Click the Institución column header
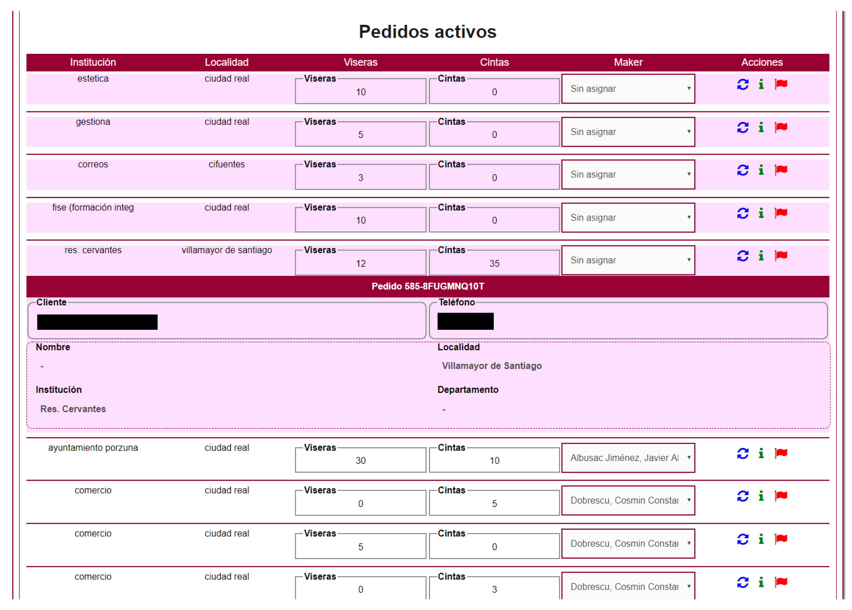852x610 pixels. pos(93,62)
